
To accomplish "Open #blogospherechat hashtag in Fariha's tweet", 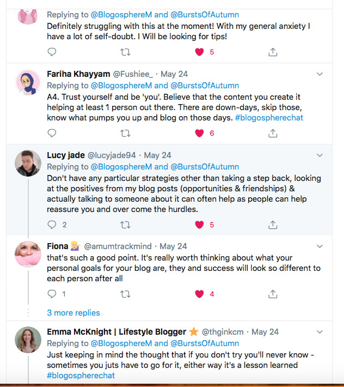I will point(269,117).
